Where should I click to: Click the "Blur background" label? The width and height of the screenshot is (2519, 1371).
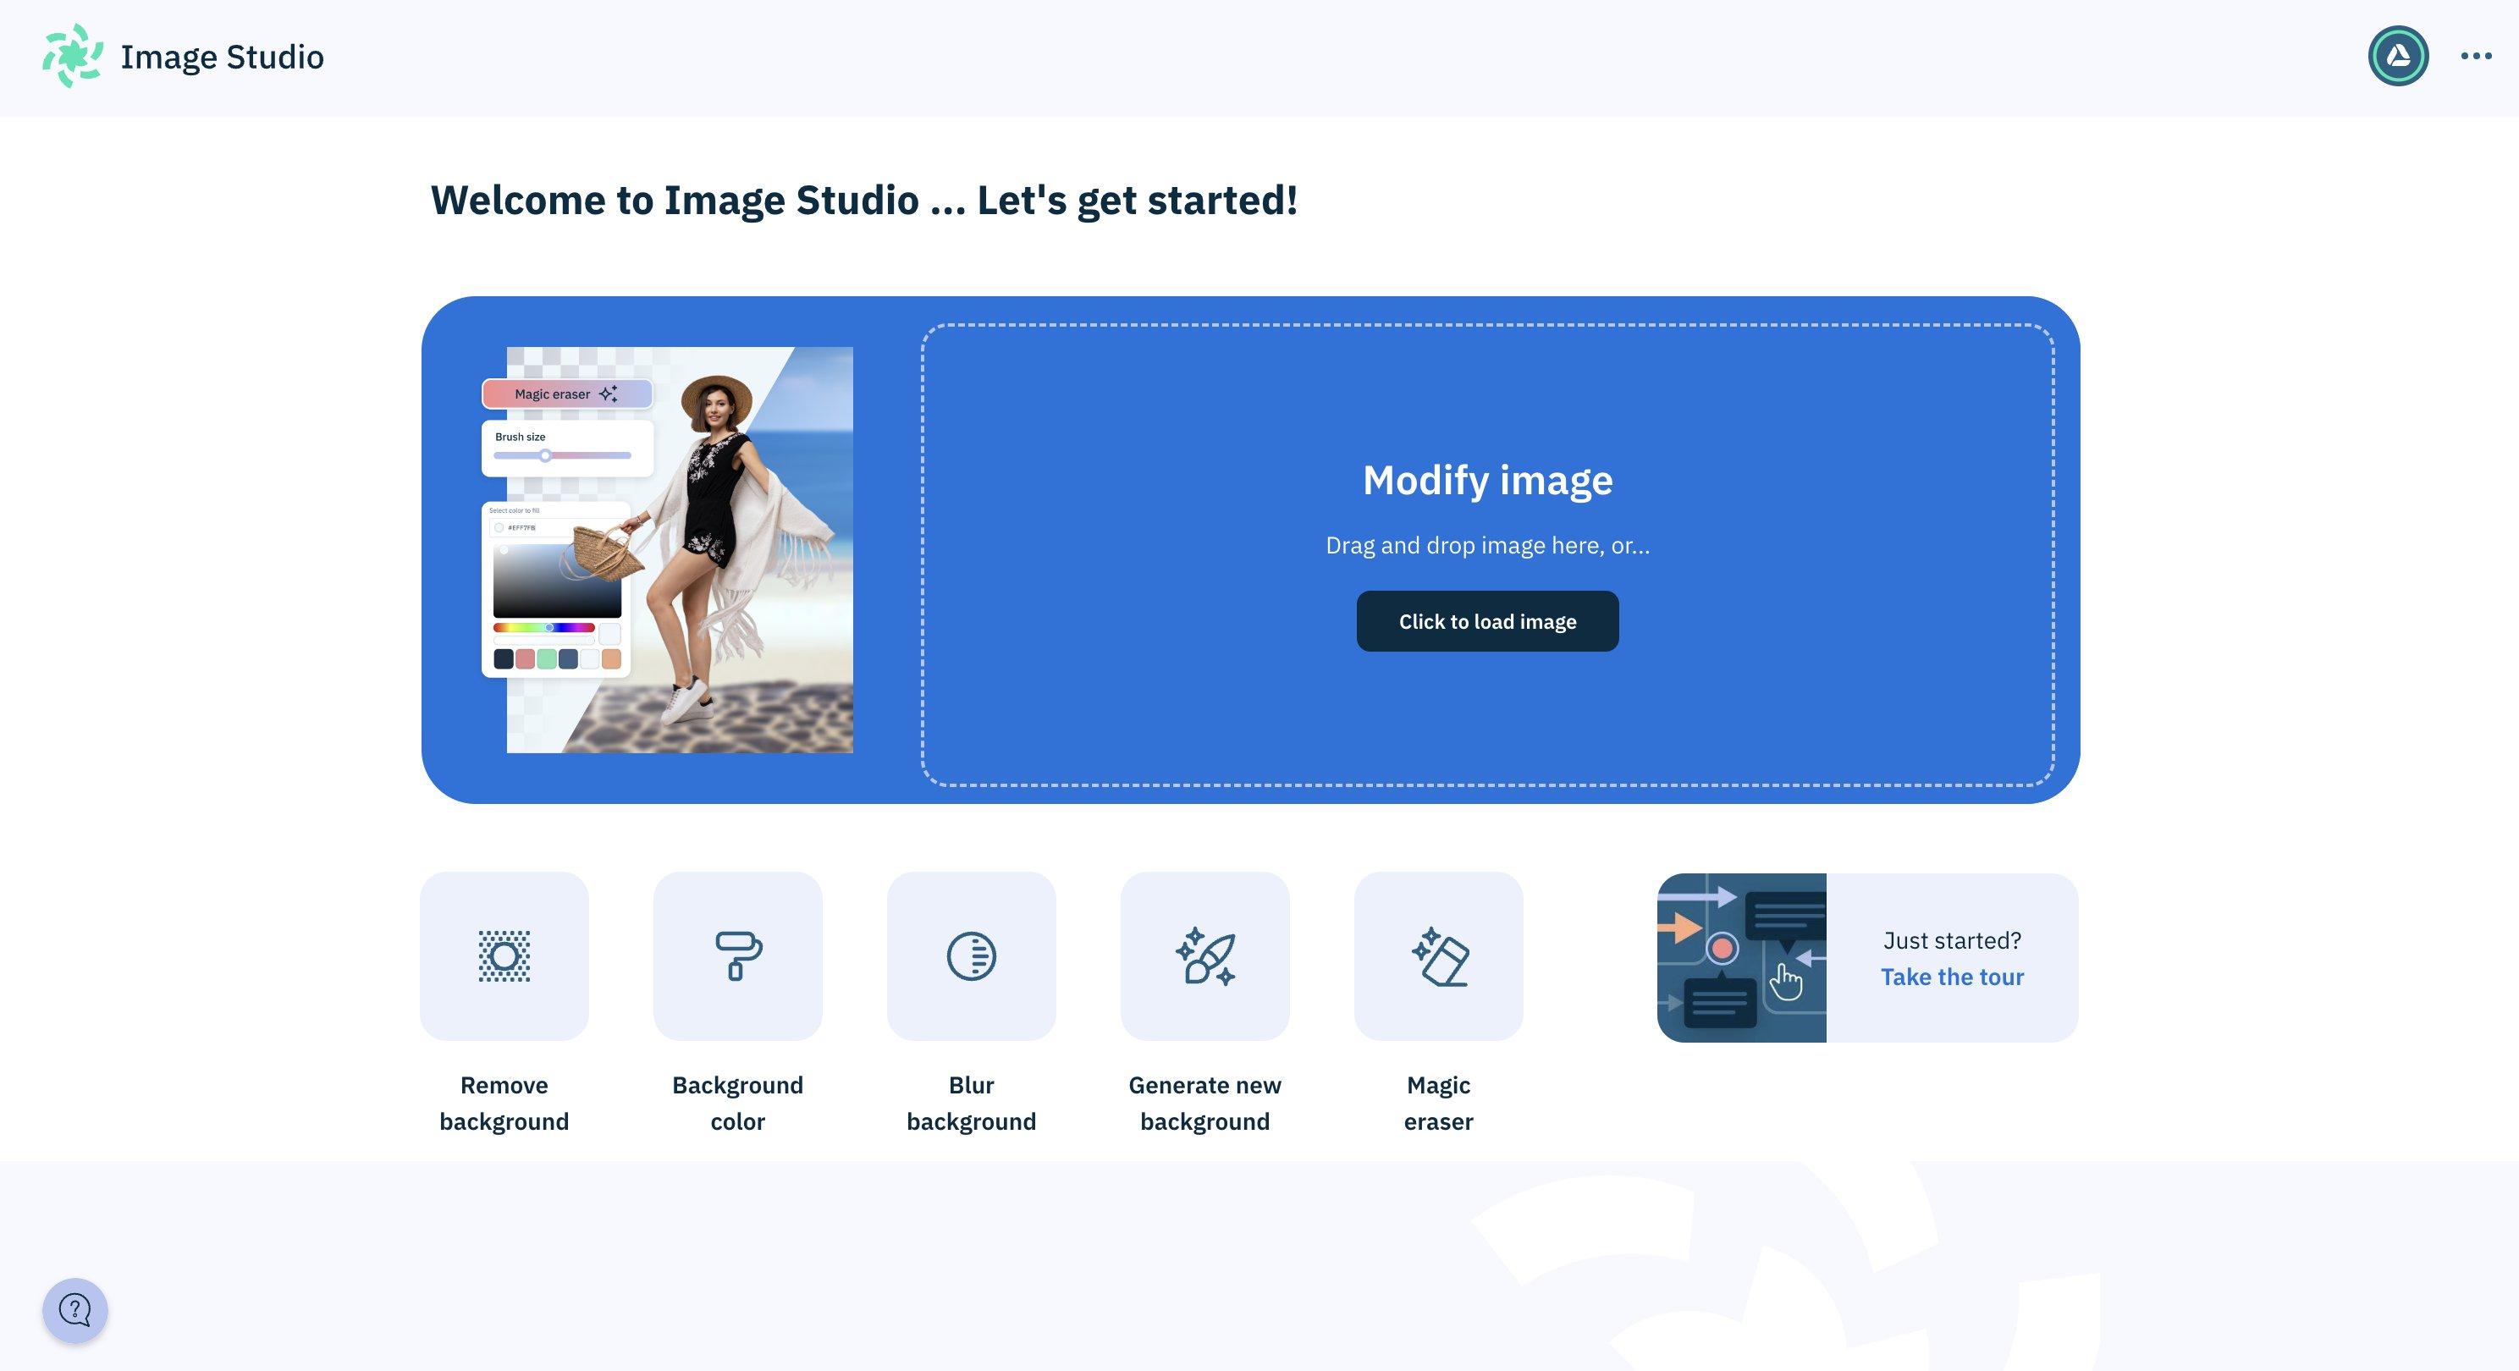[x=971, y=1103]
